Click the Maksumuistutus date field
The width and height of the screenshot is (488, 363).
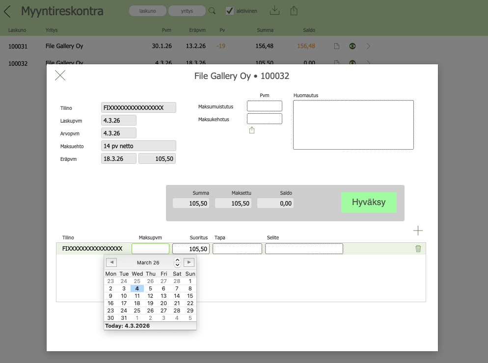click(264, 106)
